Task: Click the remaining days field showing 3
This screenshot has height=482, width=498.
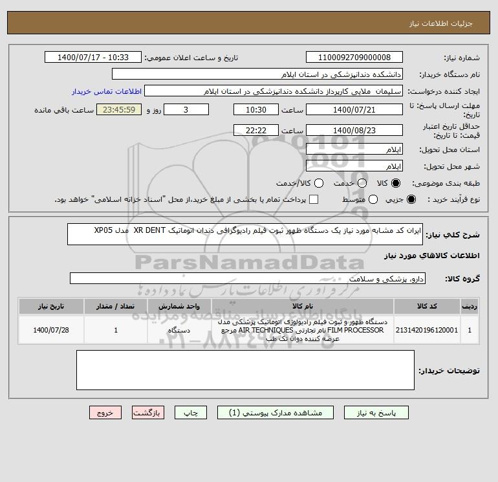Action: click(186, 110)
